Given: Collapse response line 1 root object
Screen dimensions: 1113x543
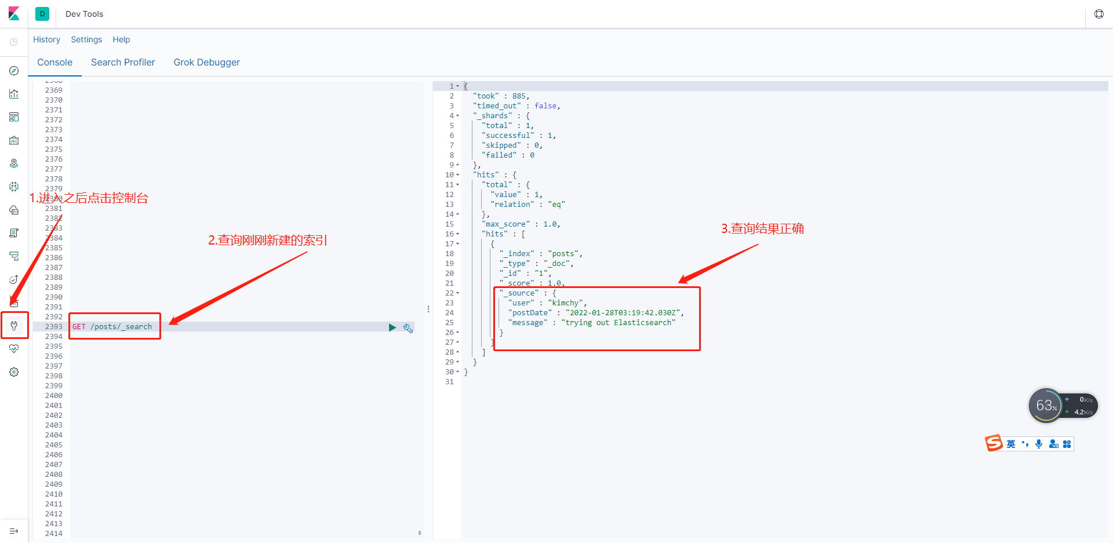Looking at the screenshot, I should coord(457,86).
